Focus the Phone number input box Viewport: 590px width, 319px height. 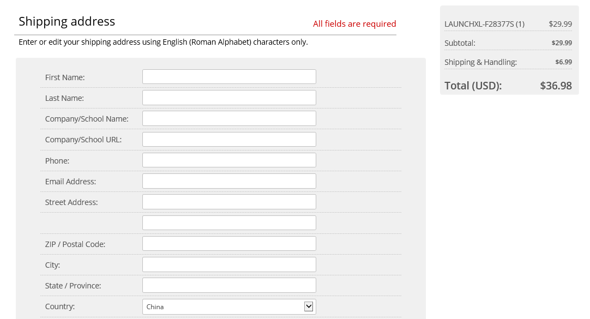(229, 160)
